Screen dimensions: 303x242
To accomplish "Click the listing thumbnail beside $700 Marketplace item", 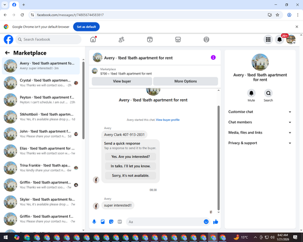I will tap(95, 71).
